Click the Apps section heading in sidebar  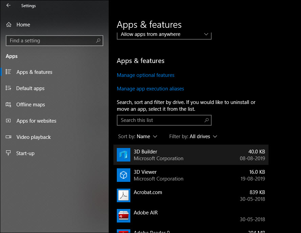coord(12,56)
